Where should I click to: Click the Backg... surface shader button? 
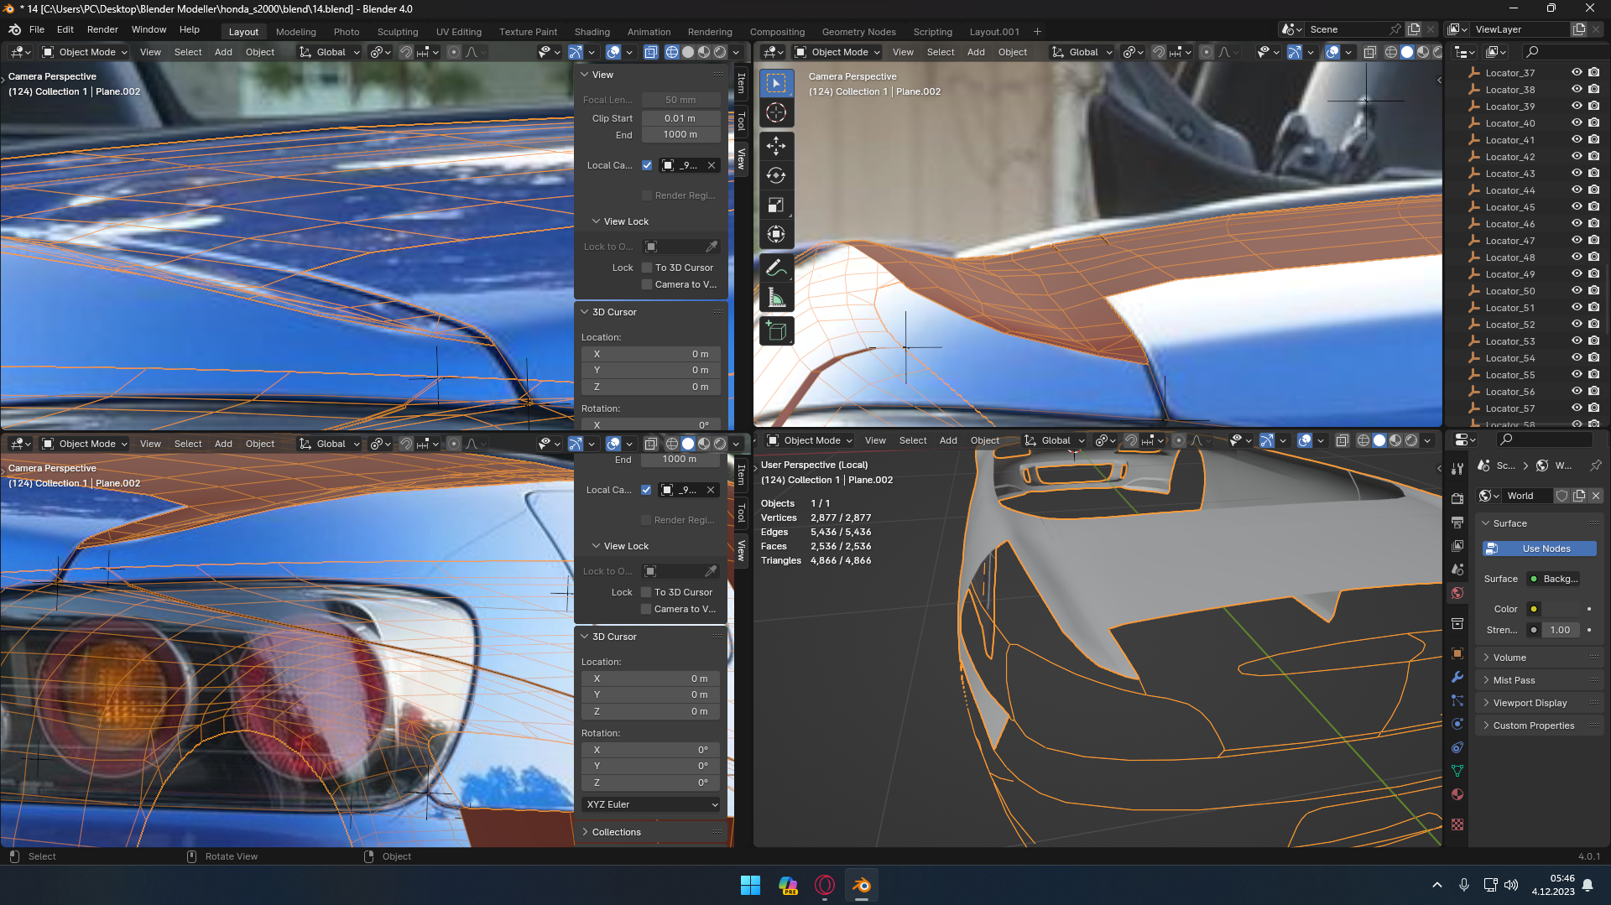[x=1554, y=579]
